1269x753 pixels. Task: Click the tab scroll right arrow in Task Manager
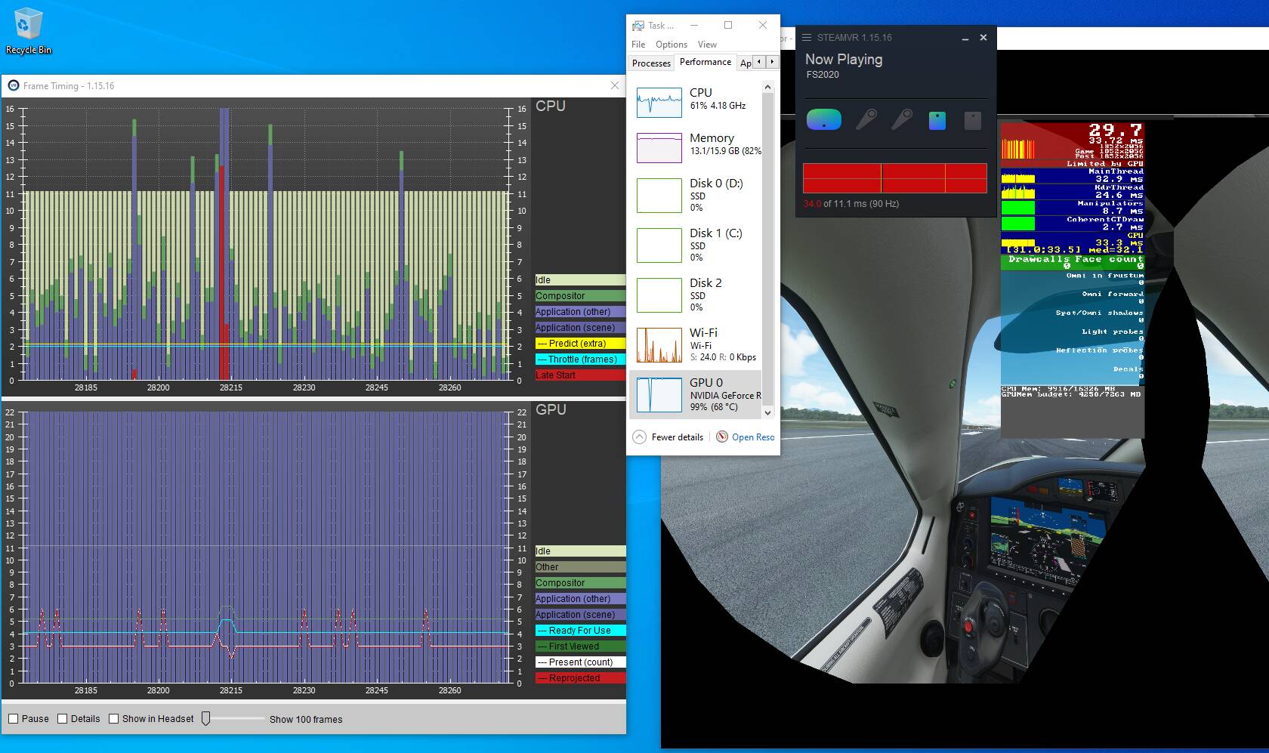pos(771,62)
